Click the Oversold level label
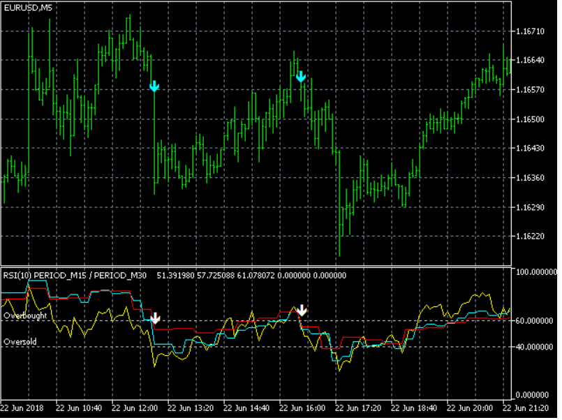This screenshot has width=562, height=420. pos(20,342)
